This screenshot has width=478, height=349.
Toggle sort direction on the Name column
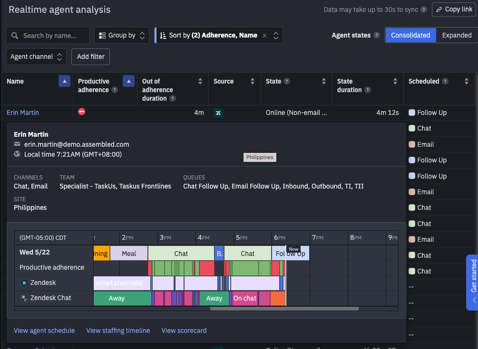[x=65, y=81]
